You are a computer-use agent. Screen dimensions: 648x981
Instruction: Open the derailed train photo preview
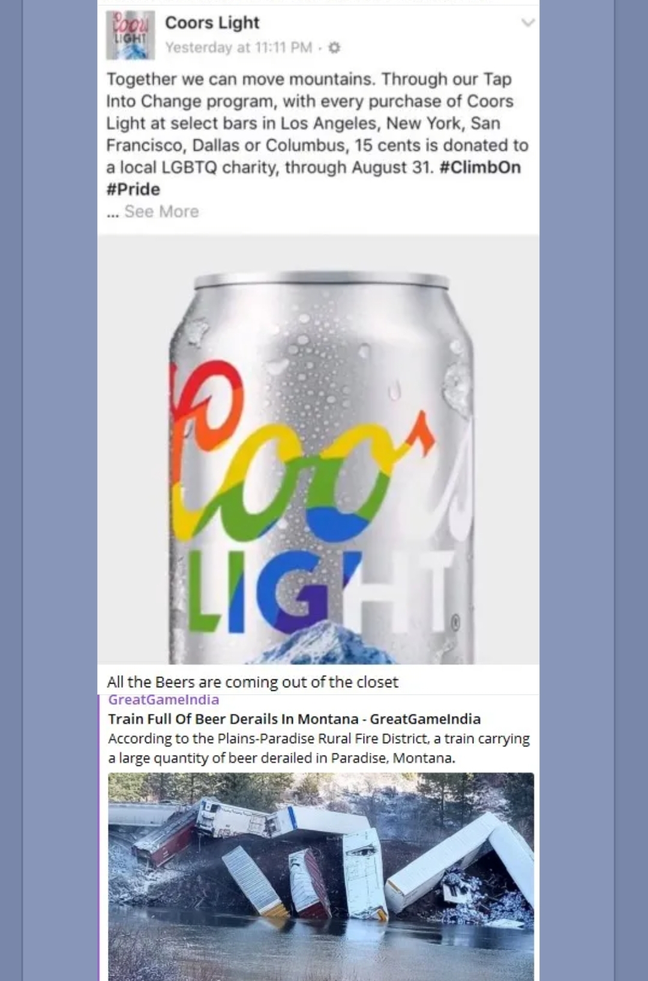pyautogui.click(x=321, y=876)
